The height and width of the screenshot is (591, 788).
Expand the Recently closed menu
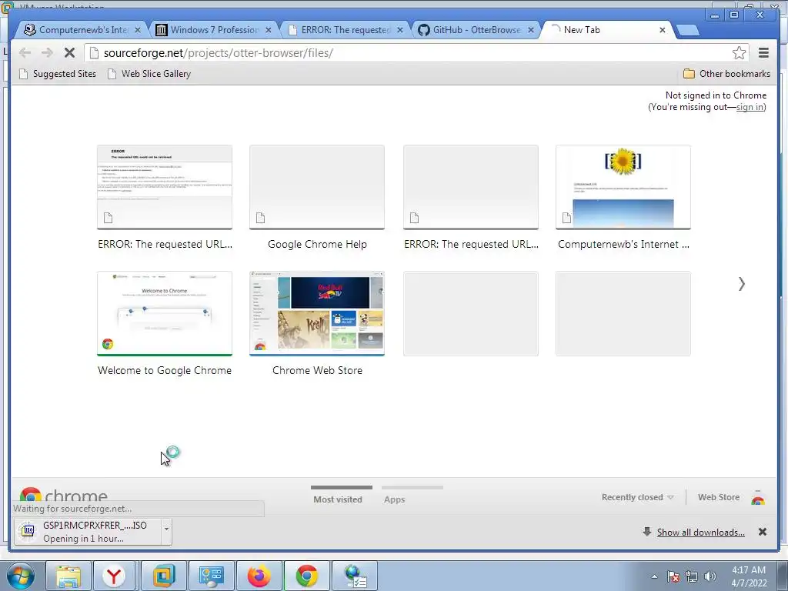637,497
